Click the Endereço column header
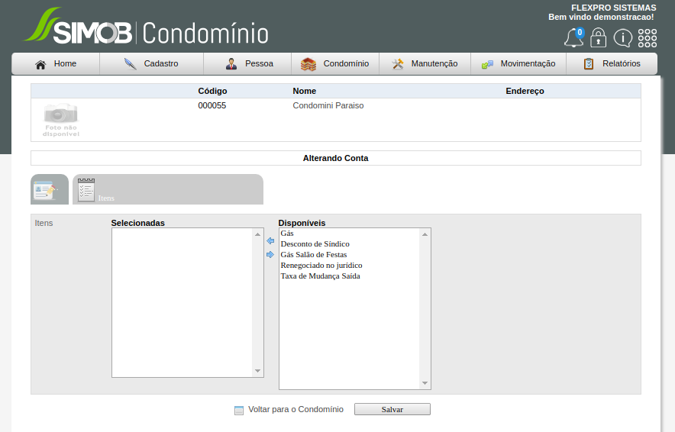Screen dimensions: 675x432 click(525, 92)
